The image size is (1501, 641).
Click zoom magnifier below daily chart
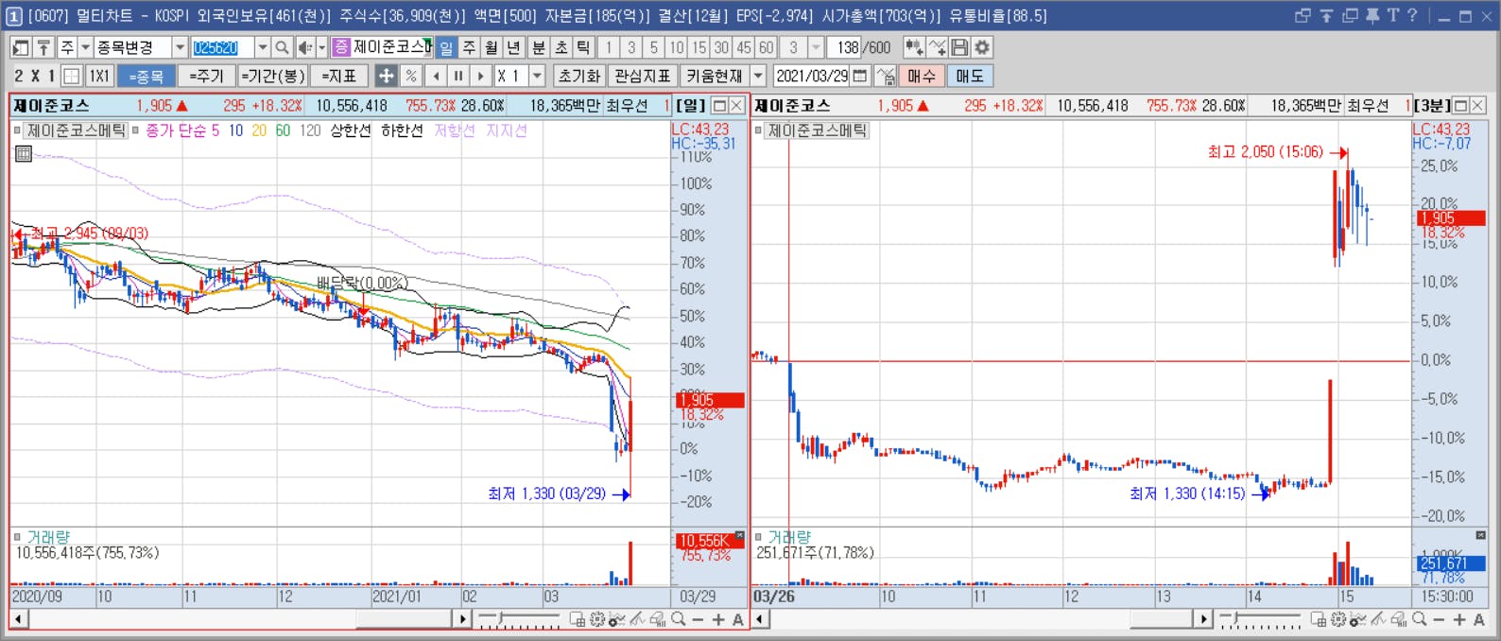click(x=678, y=619)
